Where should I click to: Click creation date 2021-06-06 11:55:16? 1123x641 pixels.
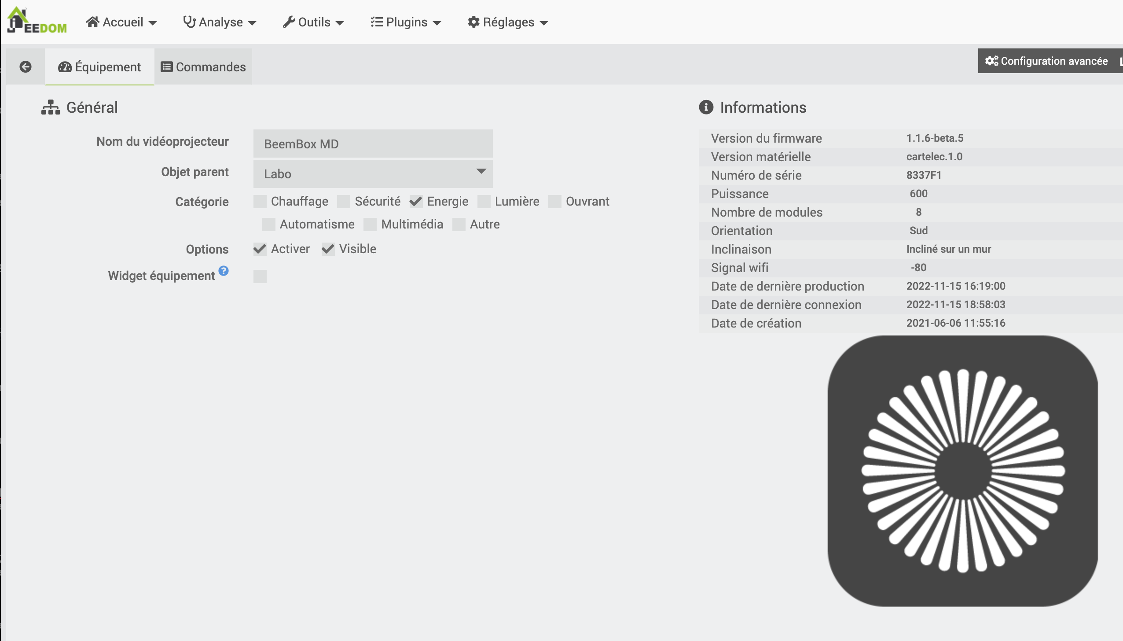pos(956,323)
